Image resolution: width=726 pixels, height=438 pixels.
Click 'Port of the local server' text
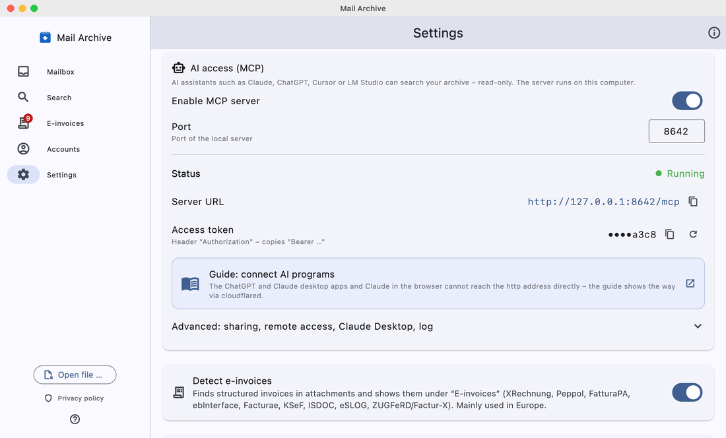pos(212,139)
